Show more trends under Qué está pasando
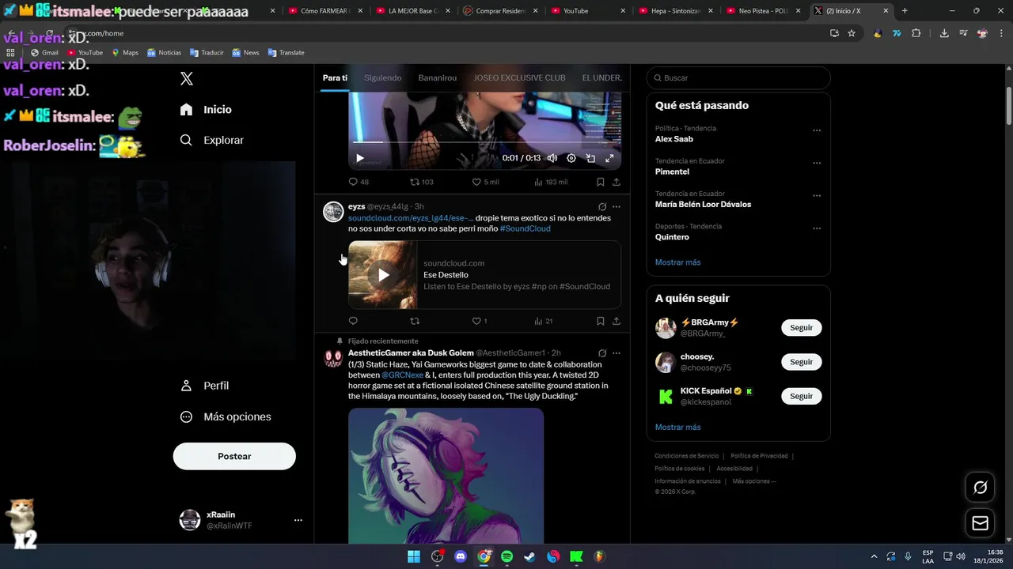The height and width of the screenshot is (569, 1013). 677,262
